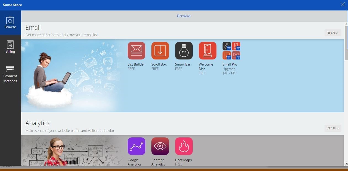Click SEE ALL for Email apps
348x171 pixels.
[x=333, y=33]
